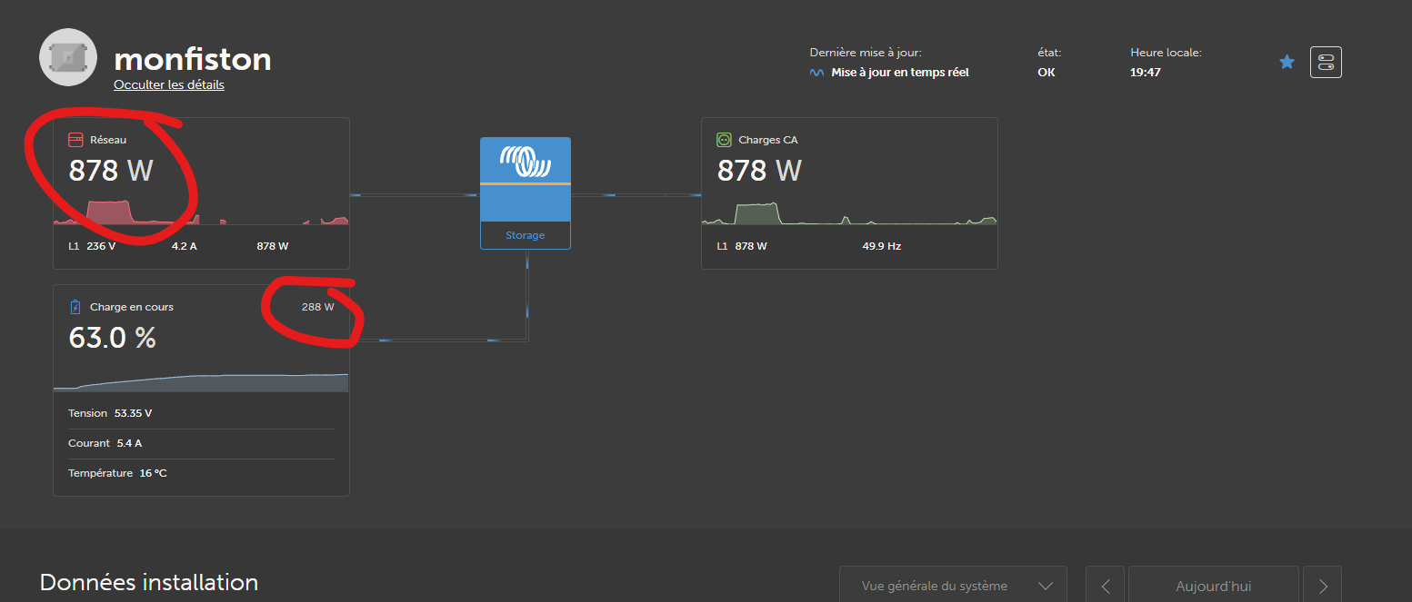Click the état OK status
The width and height of the screenshot is (1412, 602).
pos(1046,73)
